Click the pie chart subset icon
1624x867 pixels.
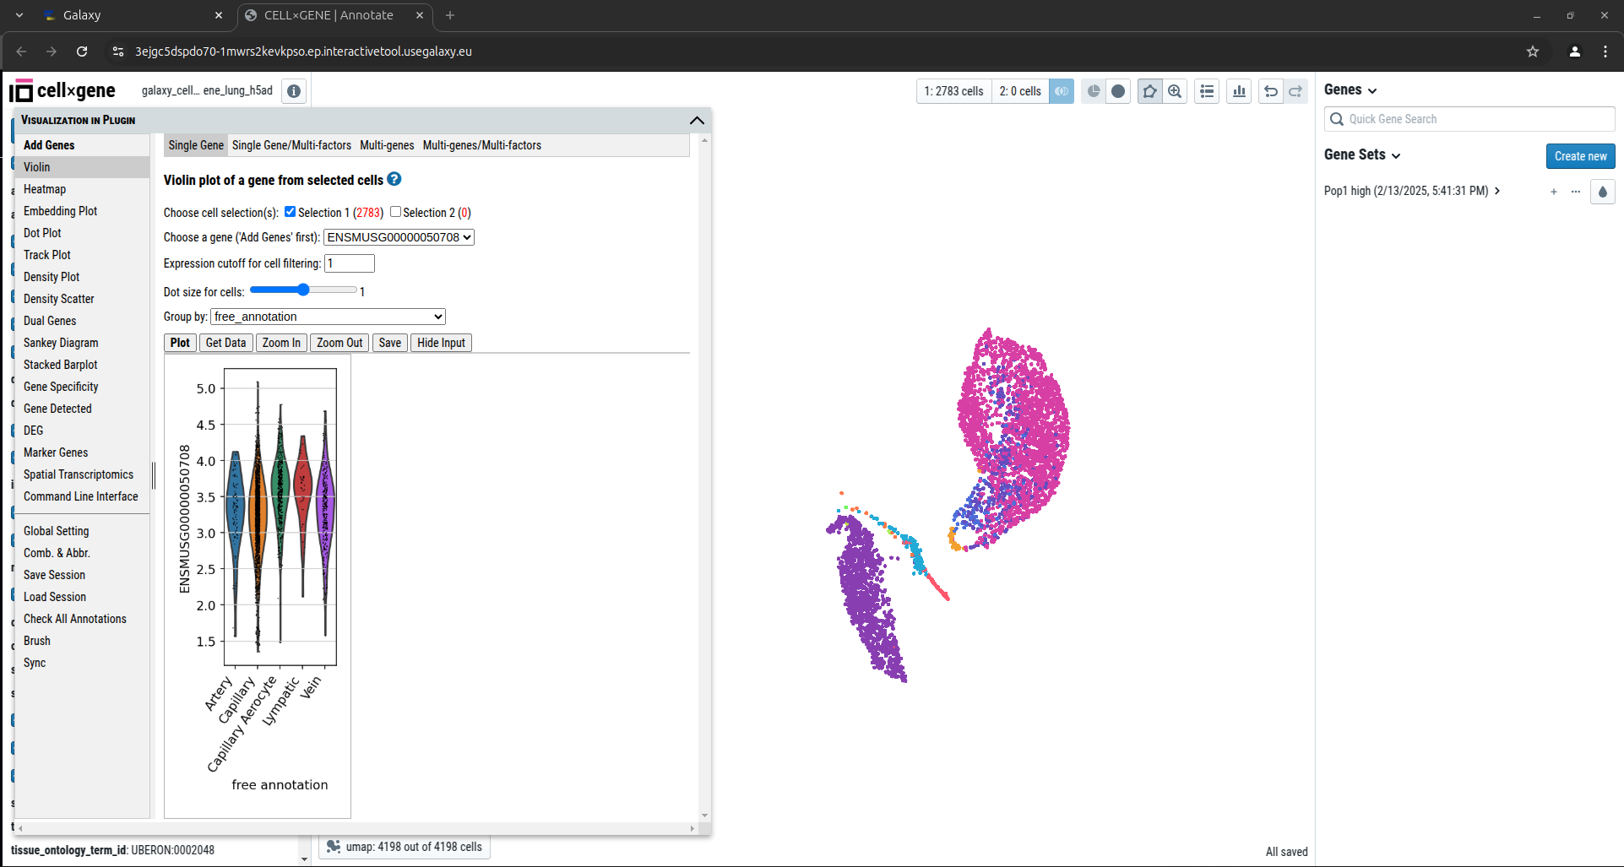[x=1094, y=91]
